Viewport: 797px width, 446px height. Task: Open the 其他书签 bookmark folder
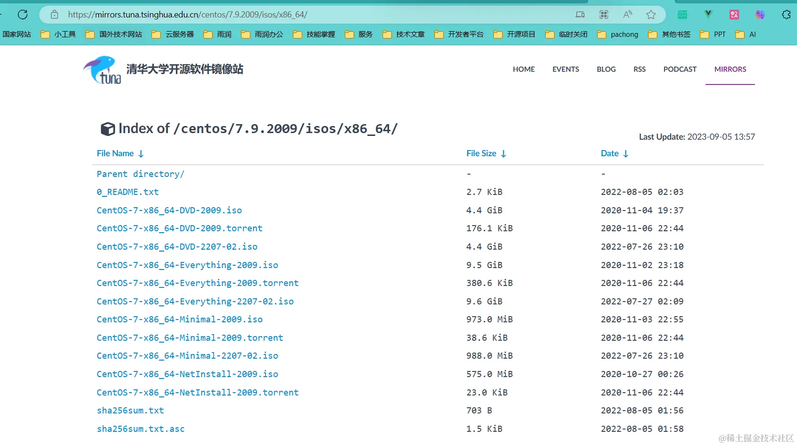[x=669, y=34]
